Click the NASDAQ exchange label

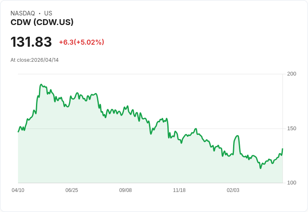(23, 13)
